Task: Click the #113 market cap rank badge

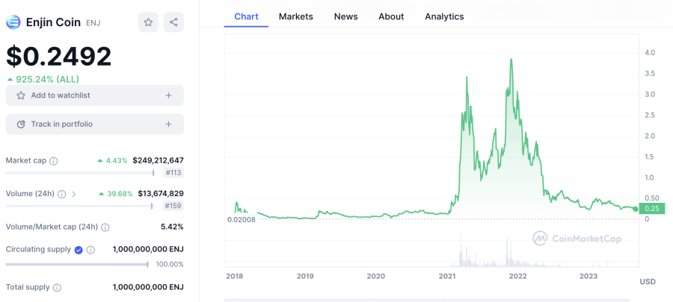Action: (x=173, y=173)
